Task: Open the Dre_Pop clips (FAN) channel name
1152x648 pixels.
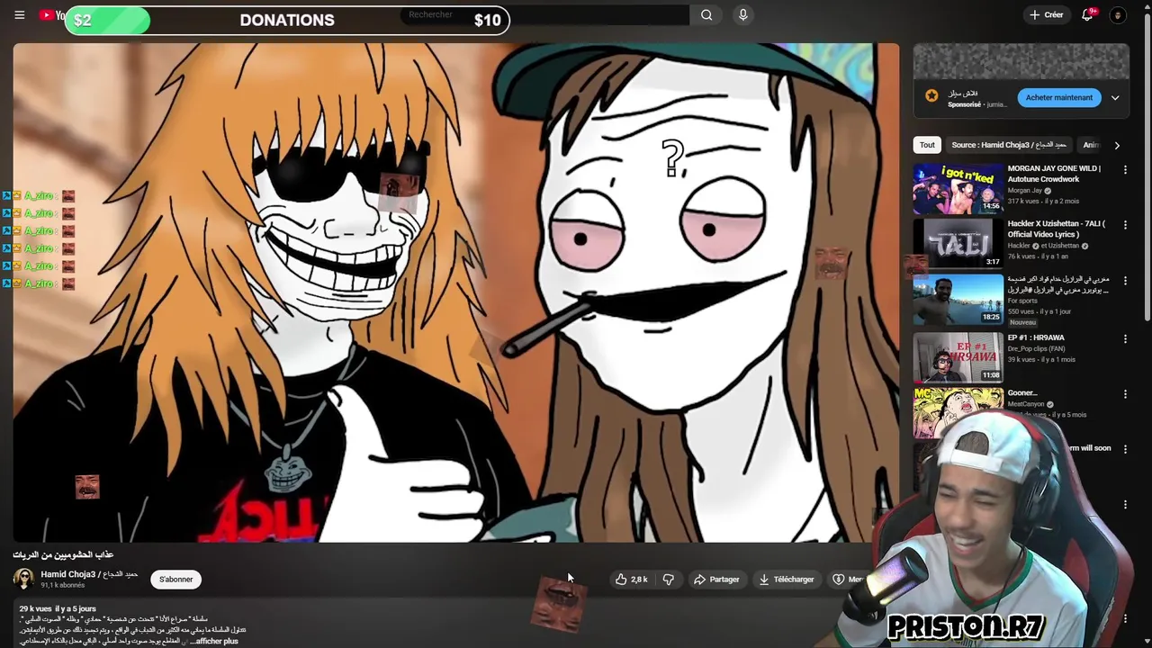Action: click(x=1039, y=348)
